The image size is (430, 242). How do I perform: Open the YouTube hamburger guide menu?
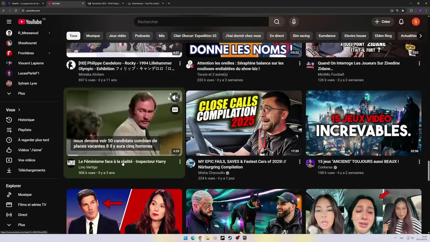point(9,22)
